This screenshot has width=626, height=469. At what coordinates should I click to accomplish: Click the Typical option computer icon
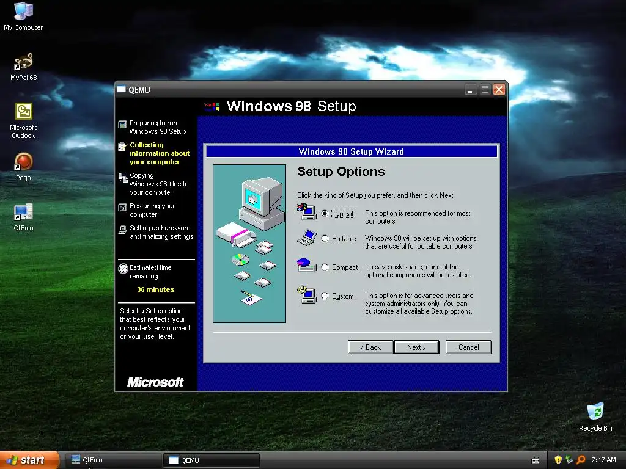point(307,212)
